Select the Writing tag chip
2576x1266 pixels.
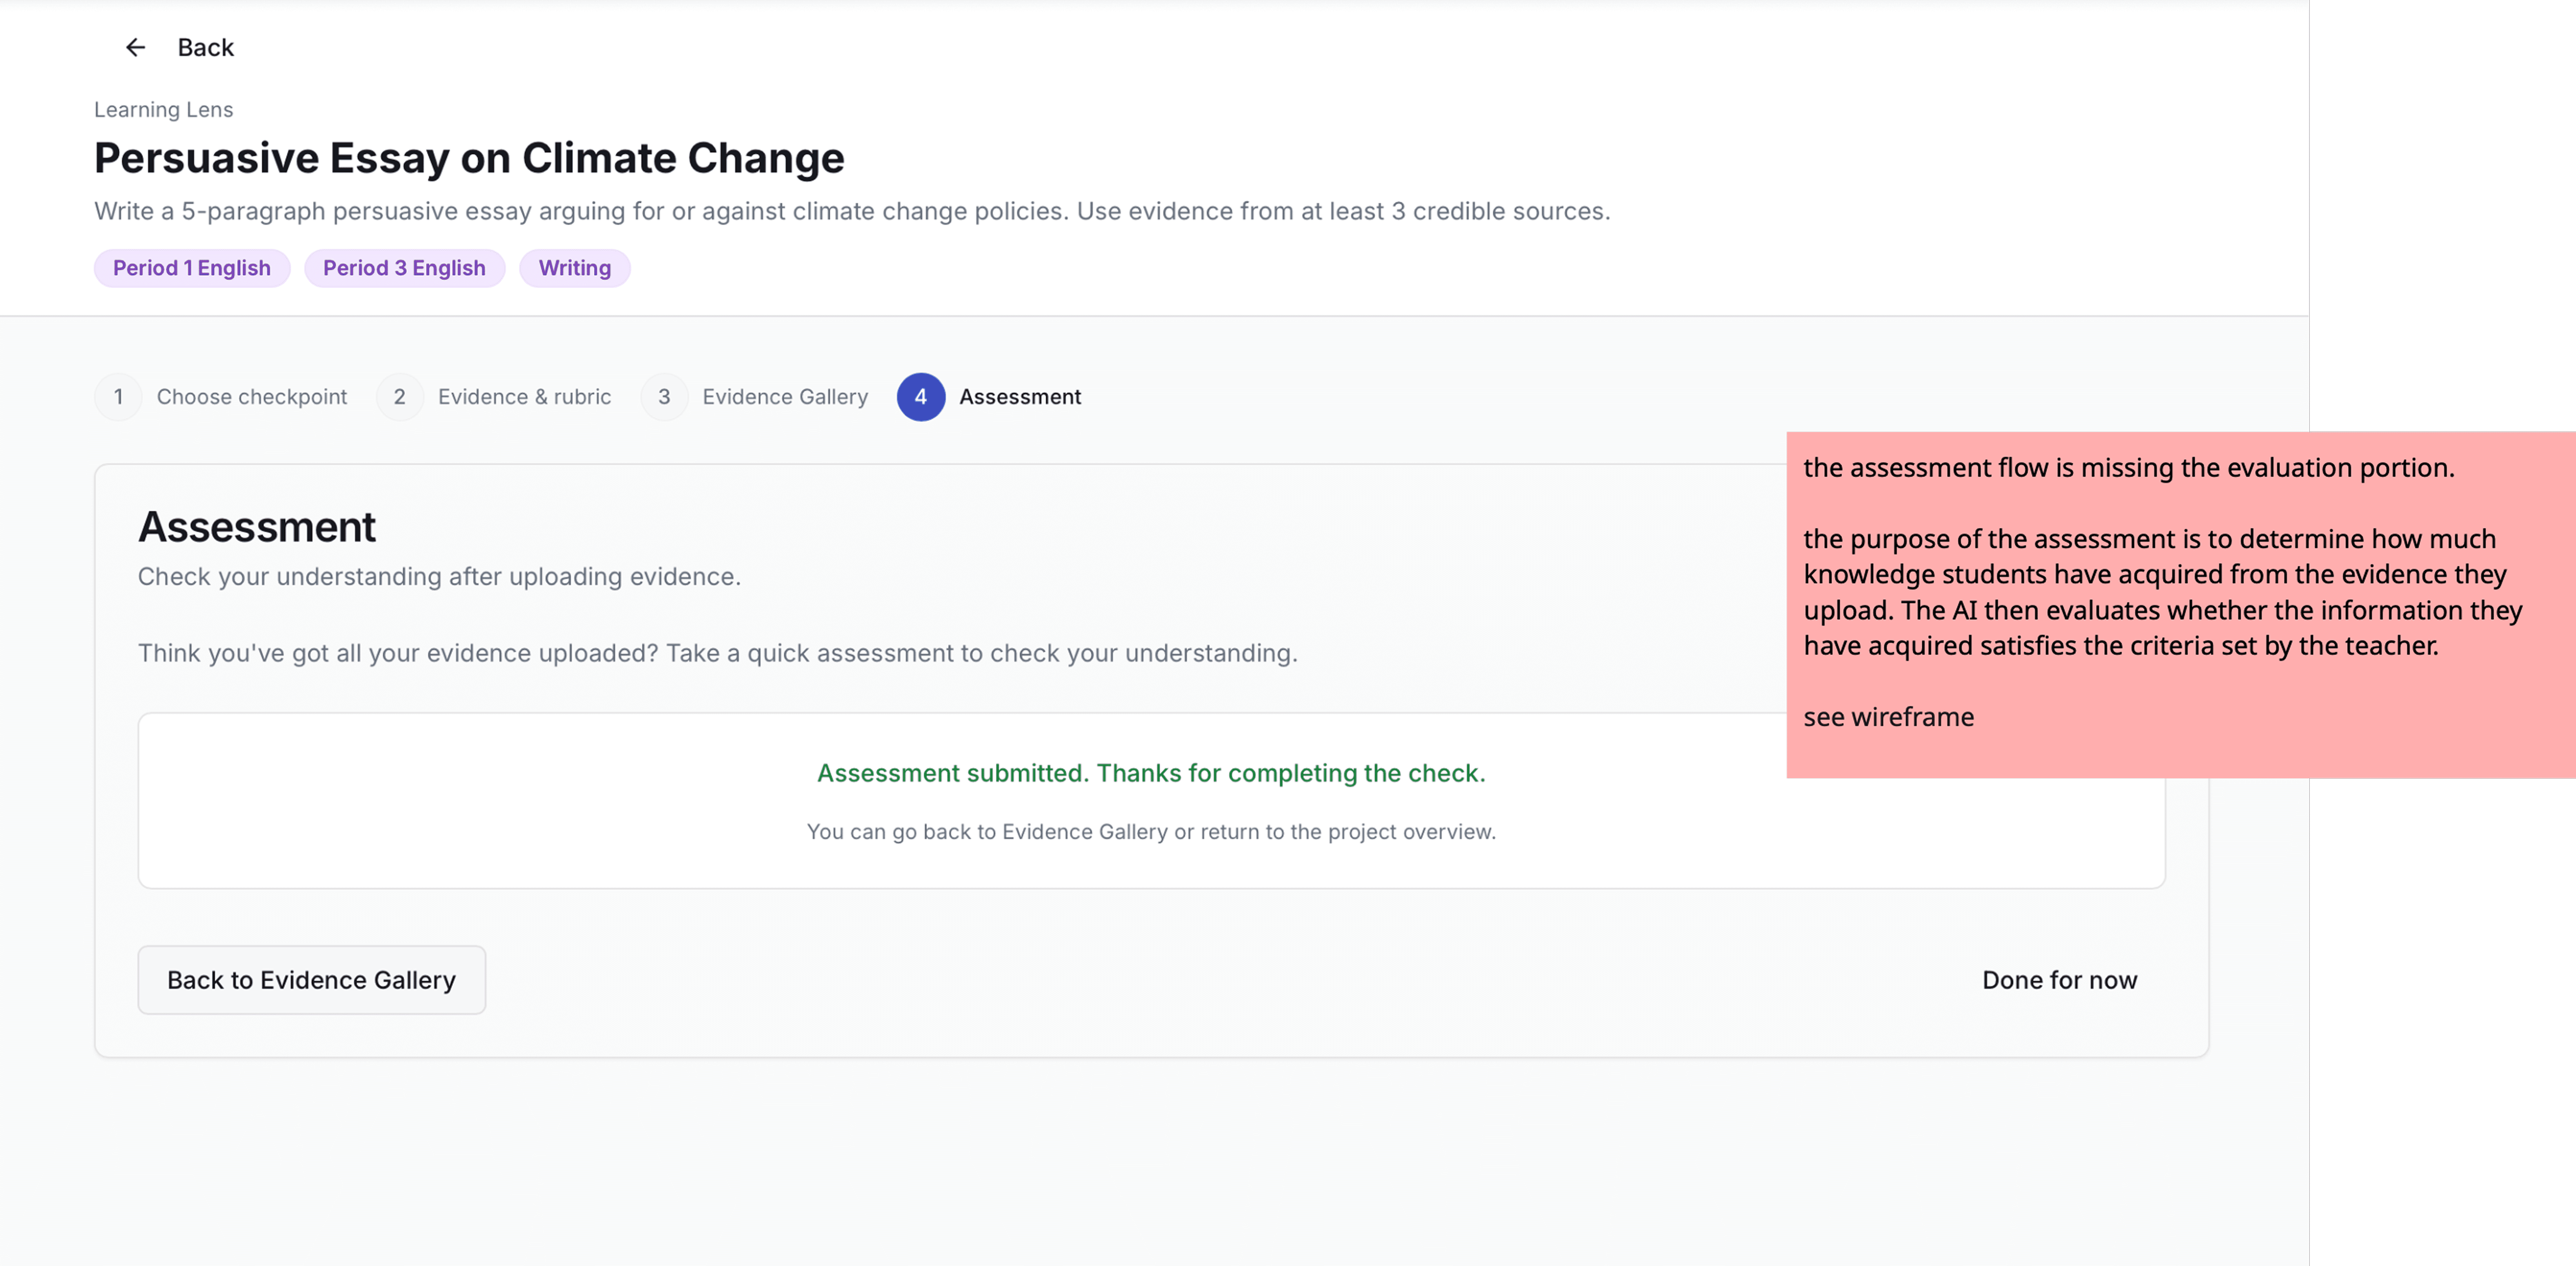click(574, 268)
